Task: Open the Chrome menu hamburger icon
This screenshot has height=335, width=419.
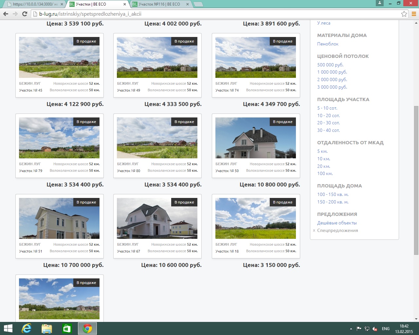Action: point(414,14)
